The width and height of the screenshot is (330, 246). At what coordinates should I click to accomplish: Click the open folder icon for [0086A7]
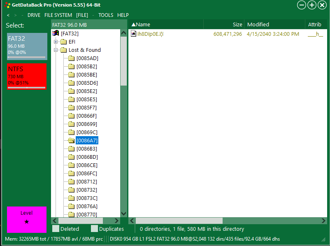71,140
